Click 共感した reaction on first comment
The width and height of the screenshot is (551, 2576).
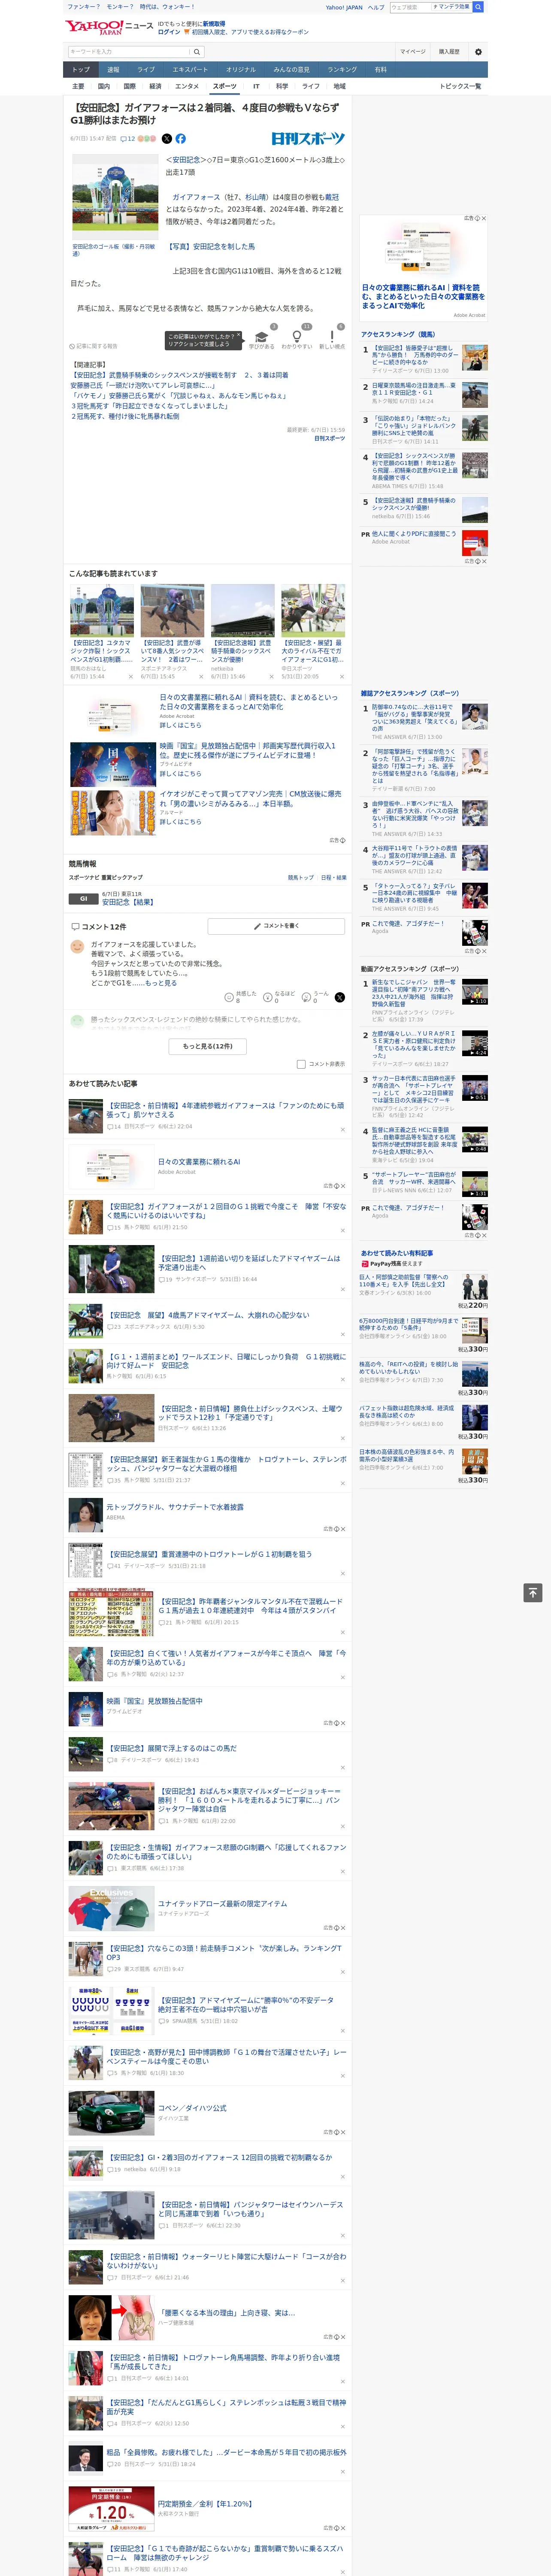(x=242, y=997)
